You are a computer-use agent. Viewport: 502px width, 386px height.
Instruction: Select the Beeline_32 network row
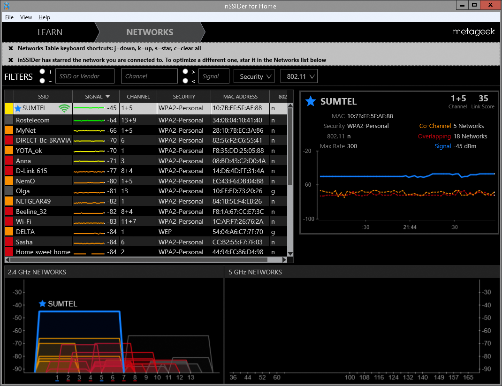coord(146,212)
